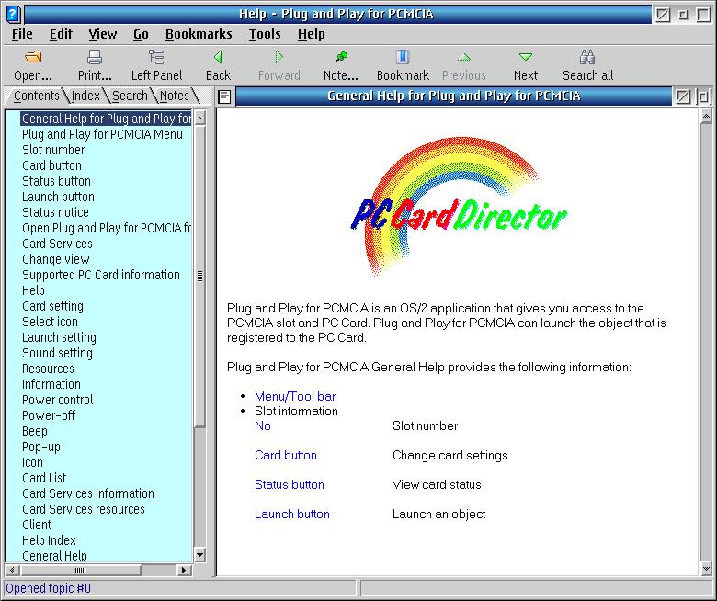The width and height of the screenshot is (717, 601).
Task: Open the Help menu
Action: point(312,34)
